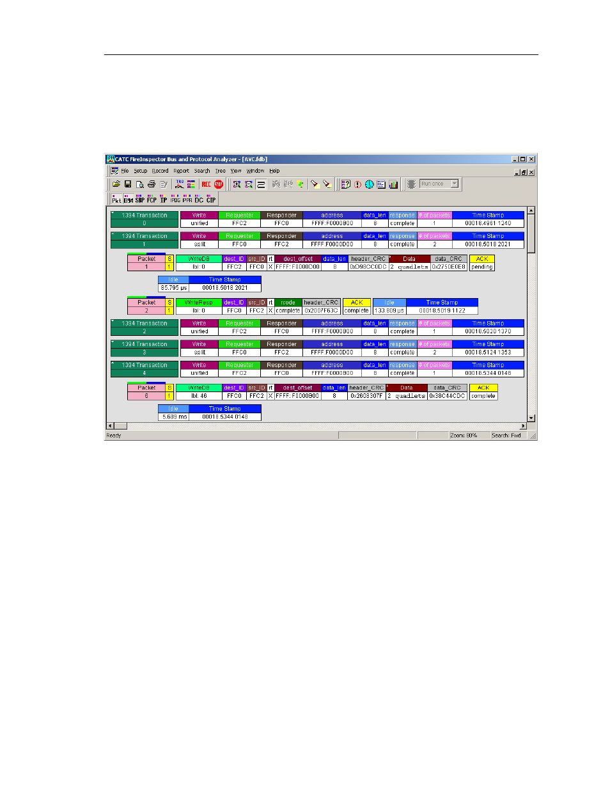The width and height of the screenshot is (610, 790).
Task: Toggle PPR decode level
Action: click(x=187, y=200)
